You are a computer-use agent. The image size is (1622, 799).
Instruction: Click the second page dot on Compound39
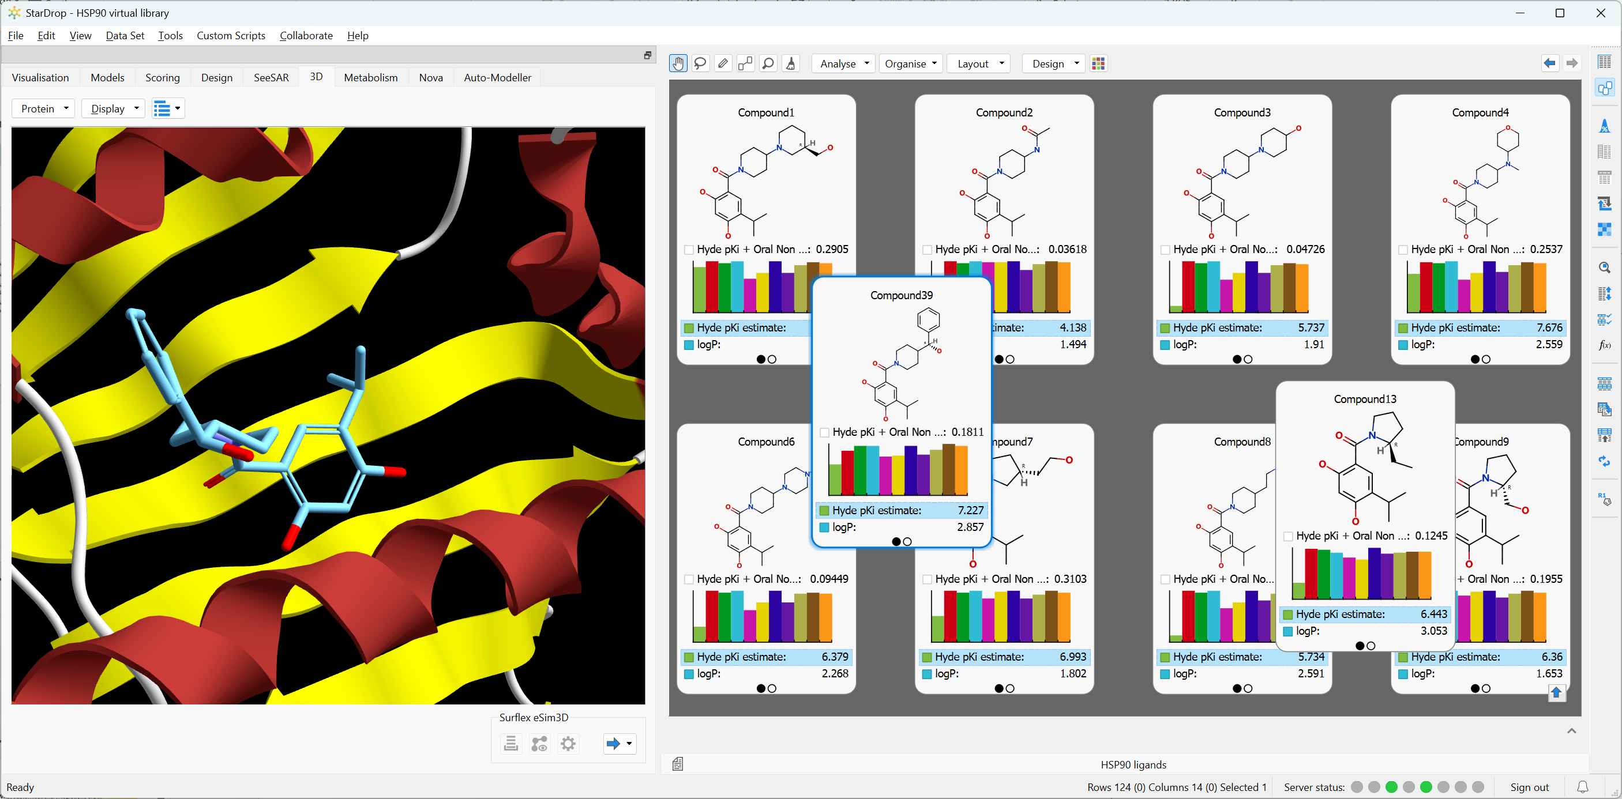[x=907, y=541]
